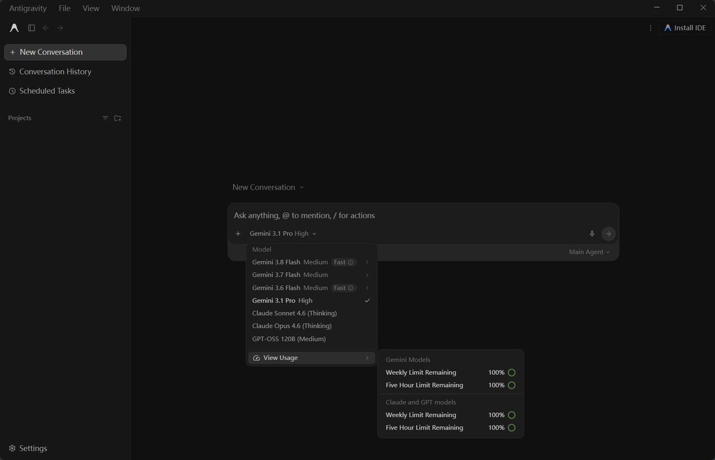Click the Ask anything prompt input field
The height and width of the screenshot is (460, 715).
click(x=423, y=215)
